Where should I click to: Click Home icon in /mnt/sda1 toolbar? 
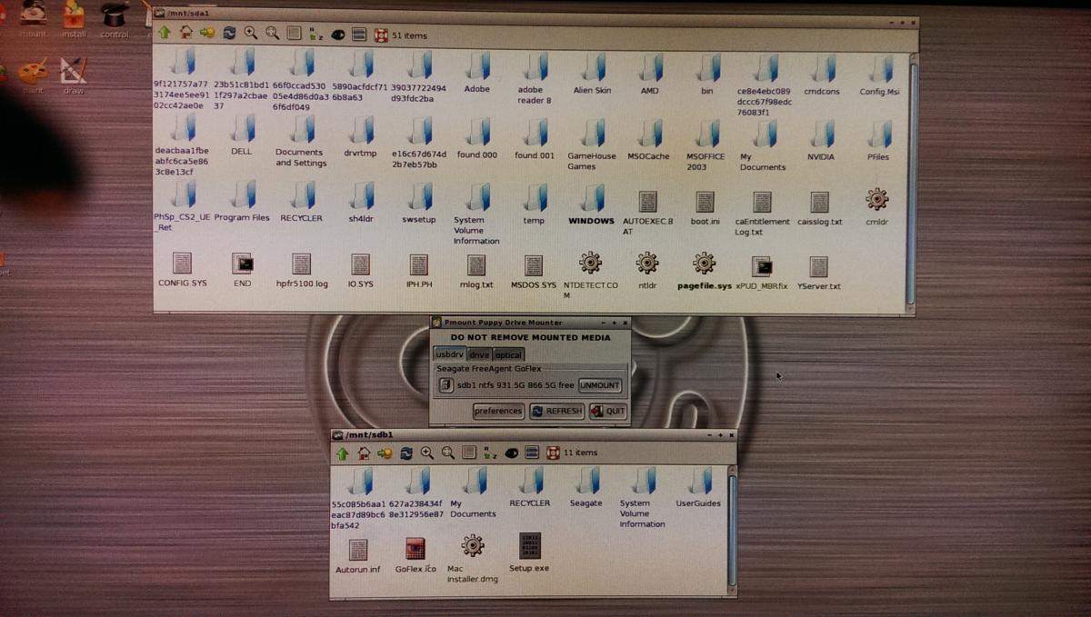pyautogui.click(x=185, y=33)
